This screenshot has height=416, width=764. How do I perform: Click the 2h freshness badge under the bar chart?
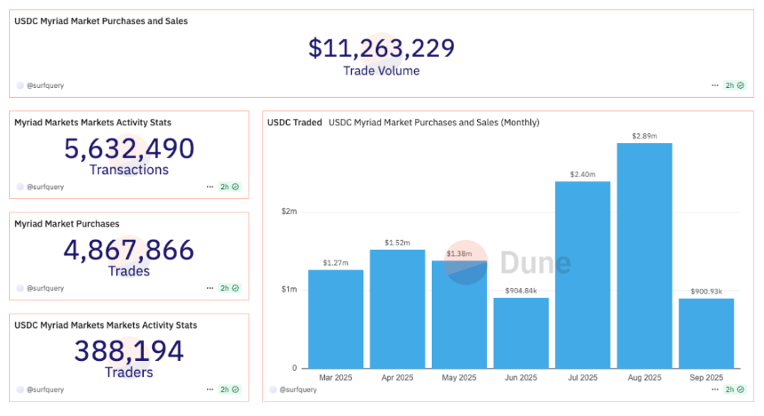coord(734,389)
